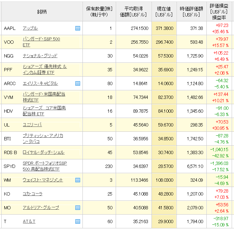Select the current price 371.3800
This screenshot has height=231, width=234.
164,28
